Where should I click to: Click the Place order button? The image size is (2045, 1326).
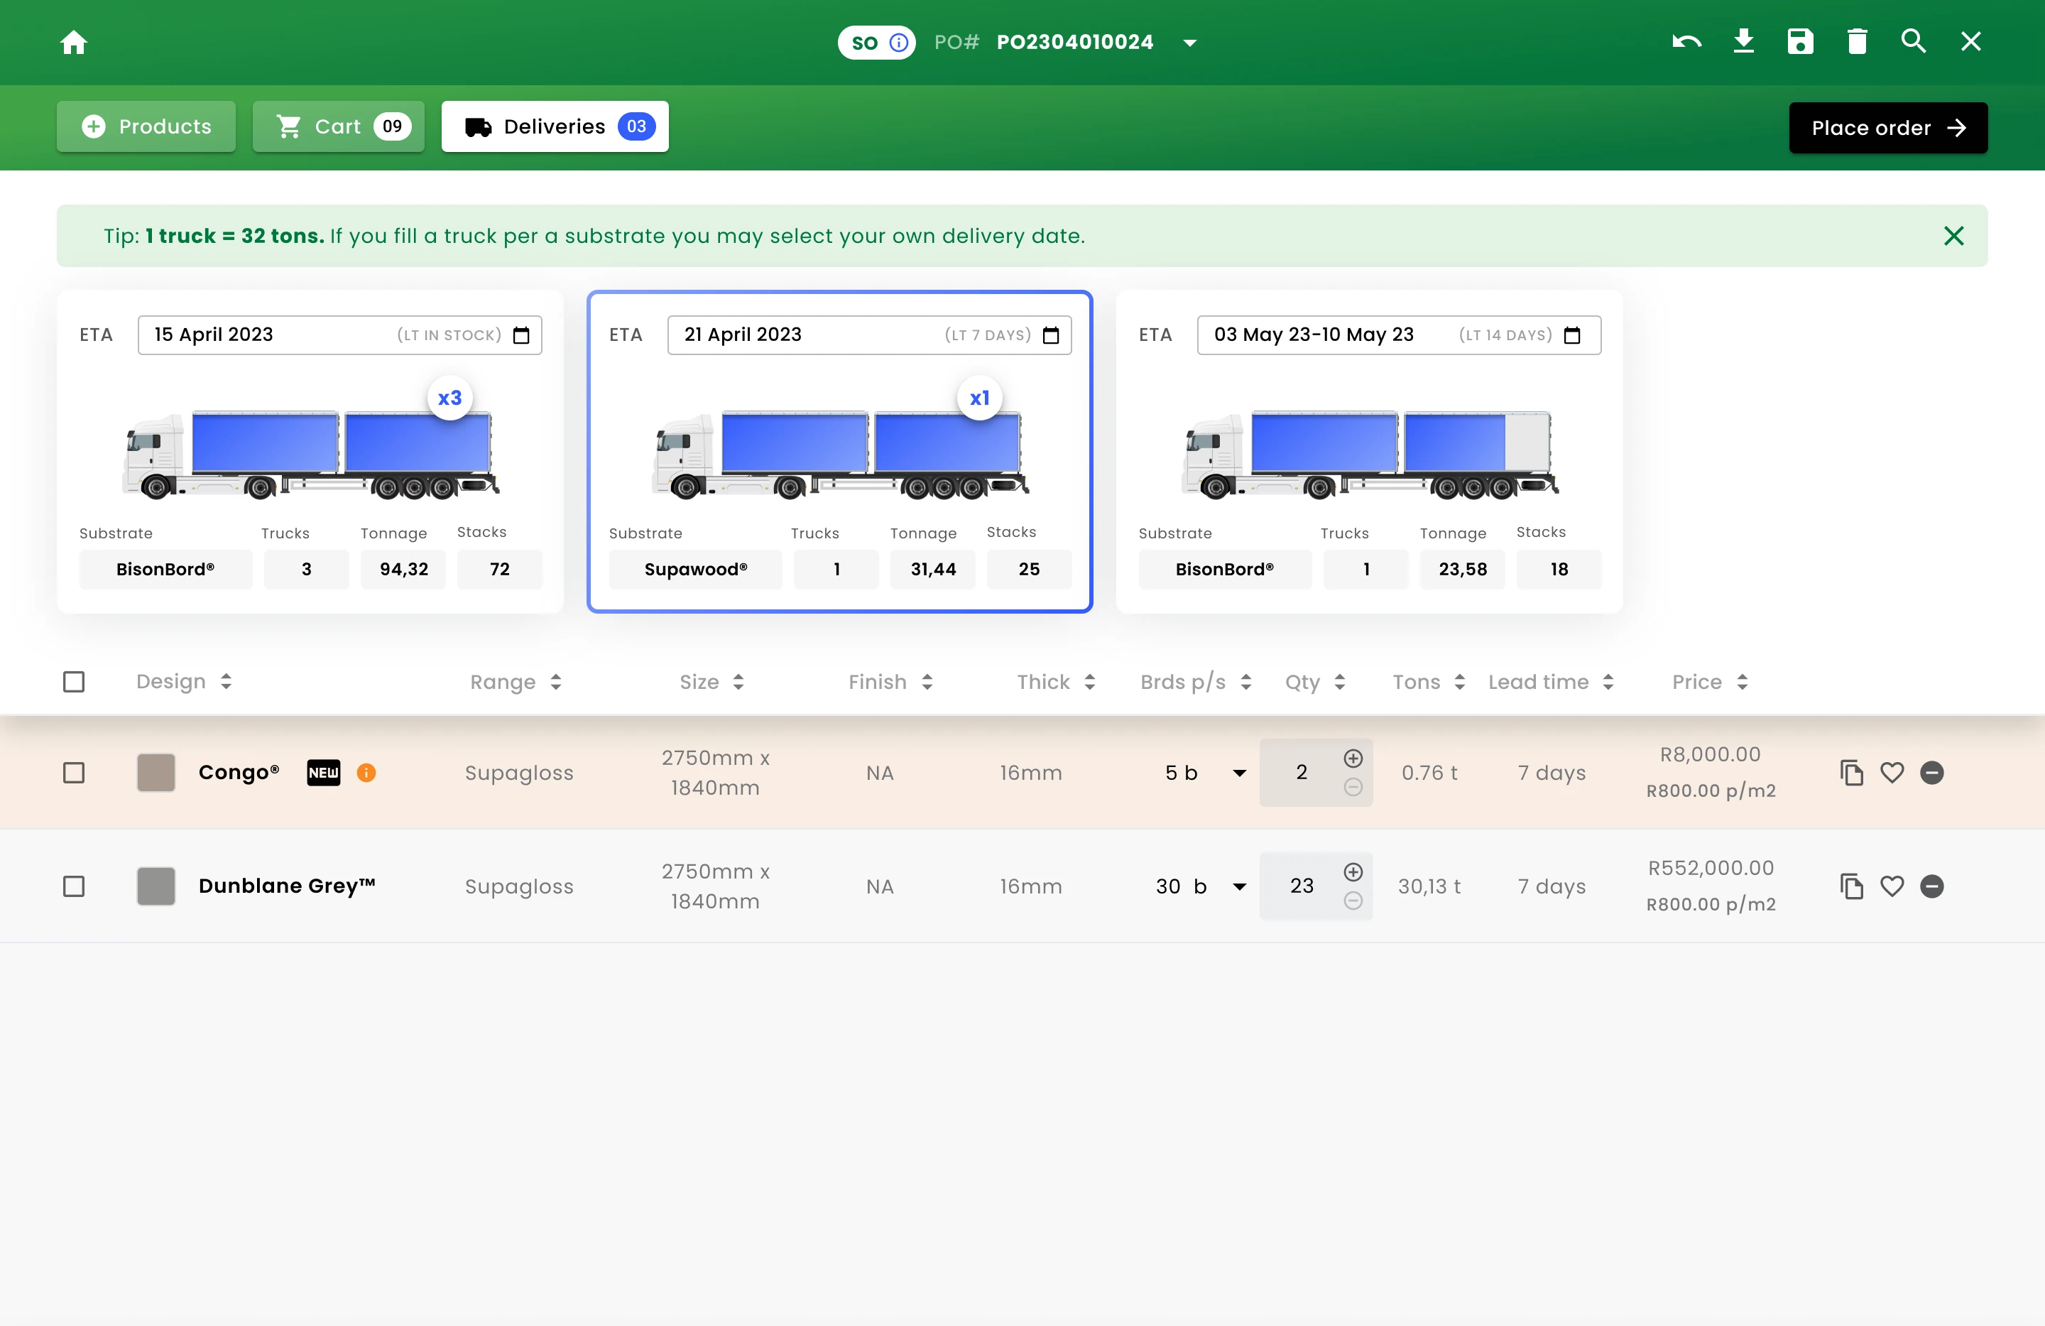tap(1889, 128)
